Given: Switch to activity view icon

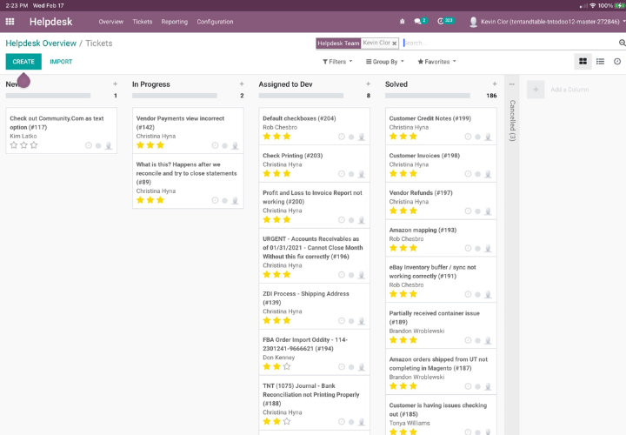Looking at the screenshot, I should point(617,62).
